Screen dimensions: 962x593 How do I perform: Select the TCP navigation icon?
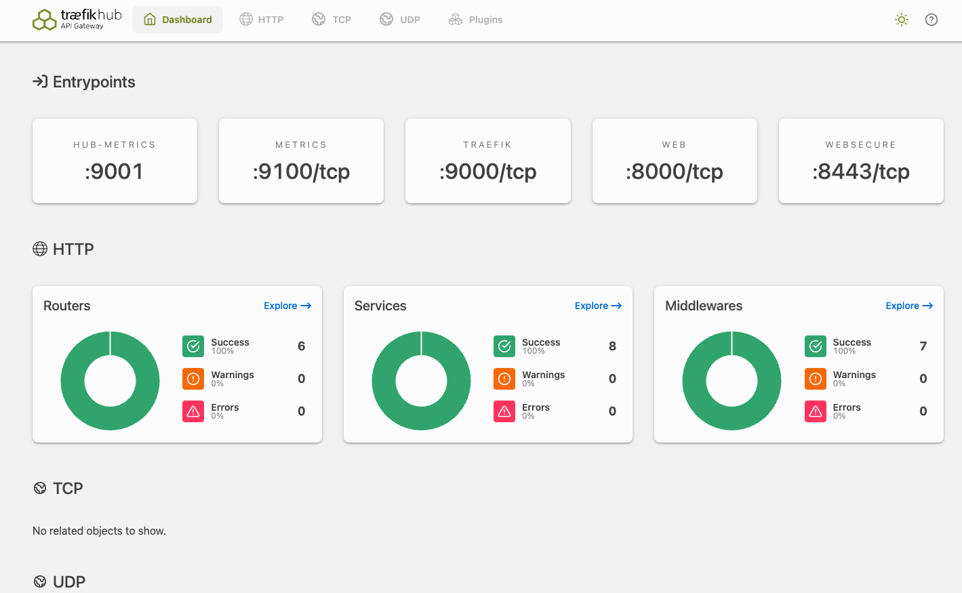click(x=318, y=19)
